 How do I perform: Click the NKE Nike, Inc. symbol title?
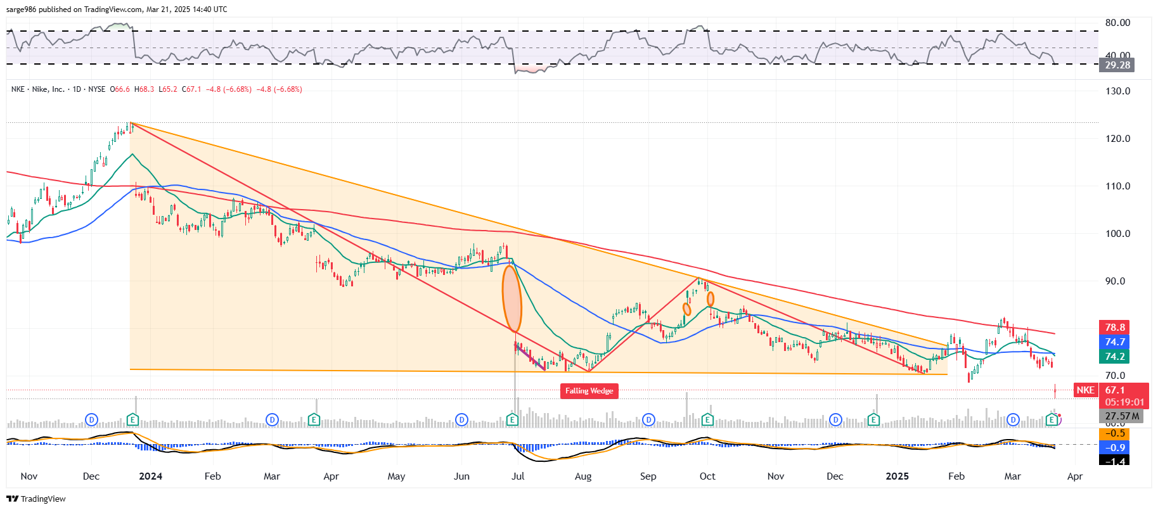tap(38, 89)
